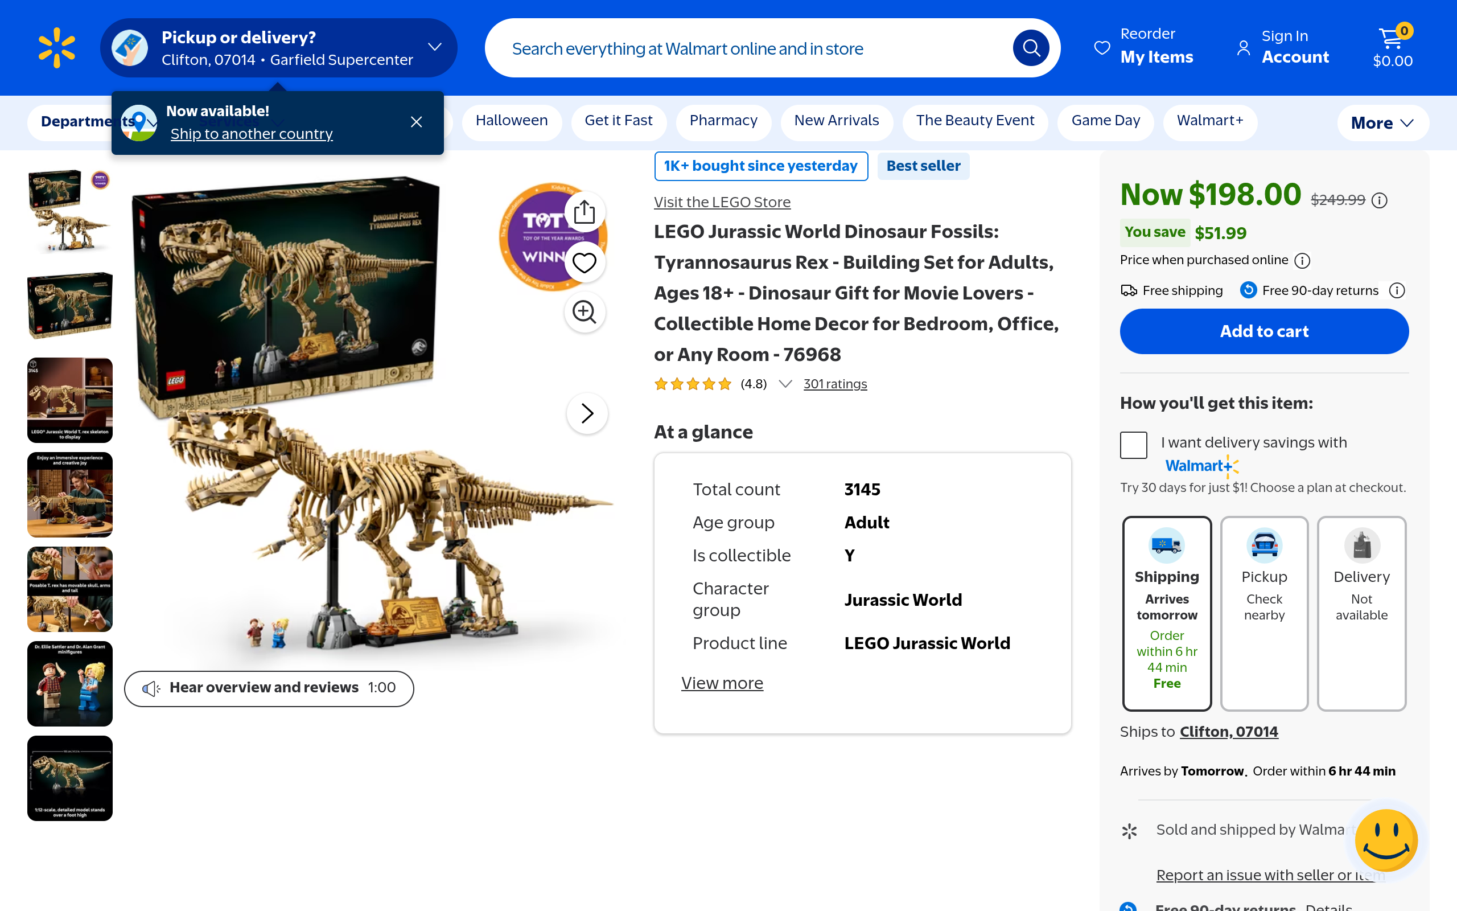Zoom into the product image
The image size is (1457, 911).
pyautogui.click(x=584, y=311)
